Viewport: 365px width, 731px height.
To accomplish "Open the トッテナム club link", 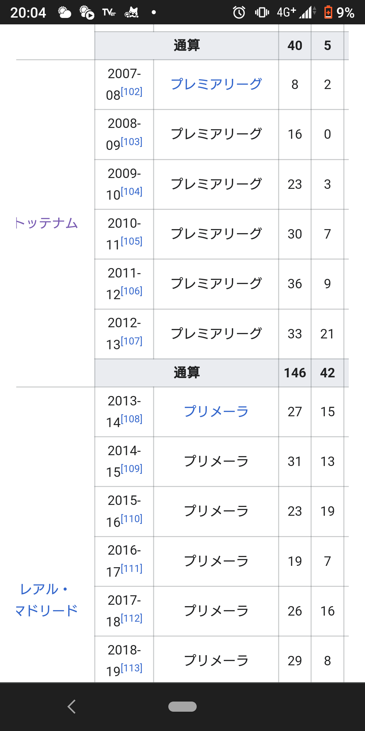I will coord(47,223).
